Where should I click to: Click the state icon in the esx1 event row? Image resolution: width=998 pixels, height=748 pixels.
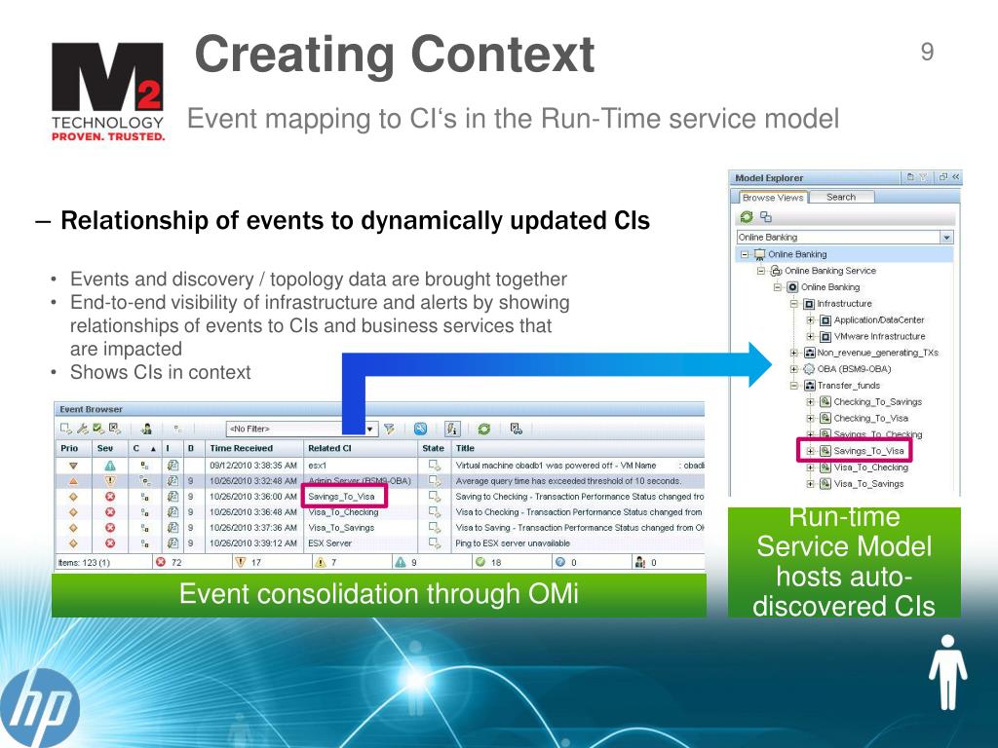pyautogui.click(x=435, y=465)
